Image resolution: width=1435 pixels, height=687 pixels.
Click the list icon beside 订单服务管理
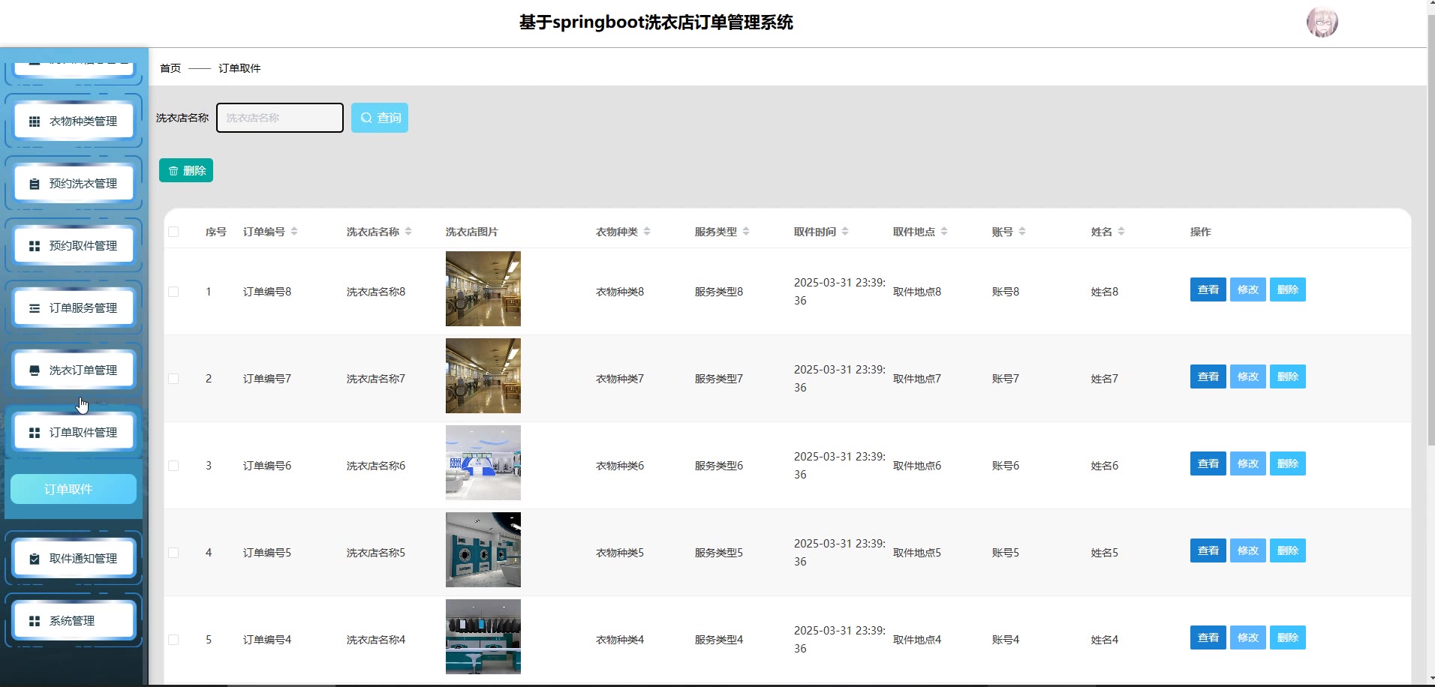pos(35,308)
